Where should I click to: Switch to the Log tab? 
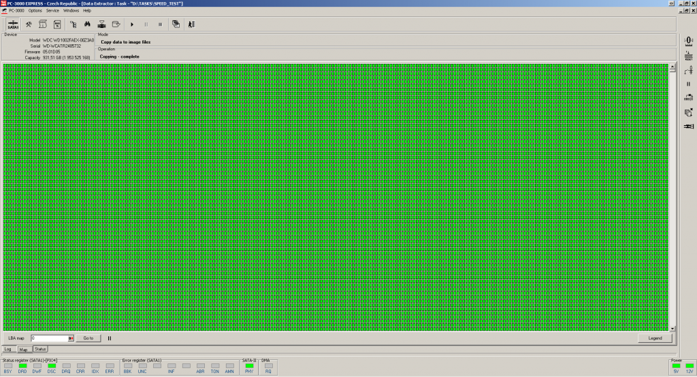tap(8, 349)
